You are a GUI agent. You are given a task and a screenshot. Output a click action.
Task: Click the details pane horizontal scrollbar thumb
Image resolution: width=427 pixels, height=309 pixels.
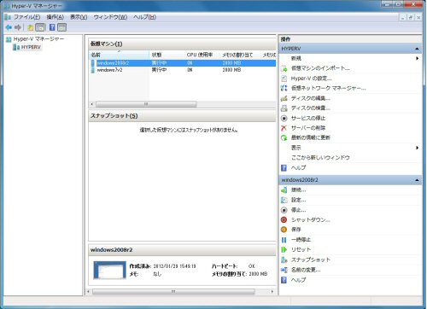(173, 292)
